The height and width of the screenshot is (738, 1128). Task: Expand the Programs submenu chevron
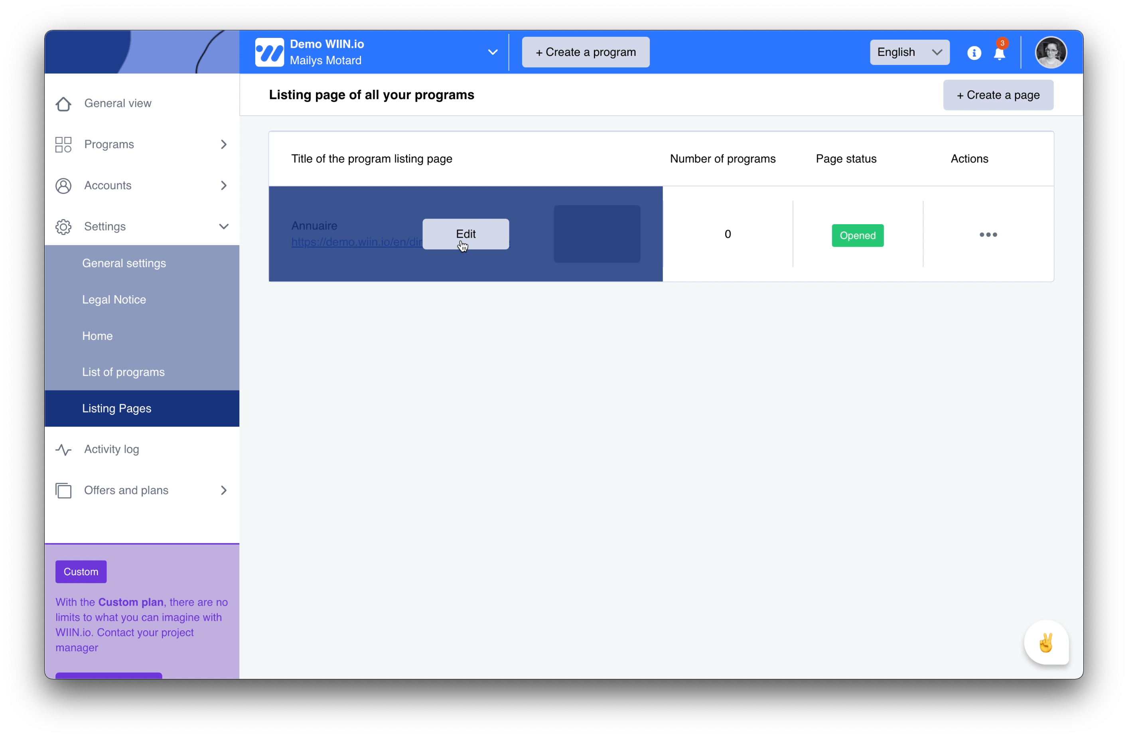(224, 144)
